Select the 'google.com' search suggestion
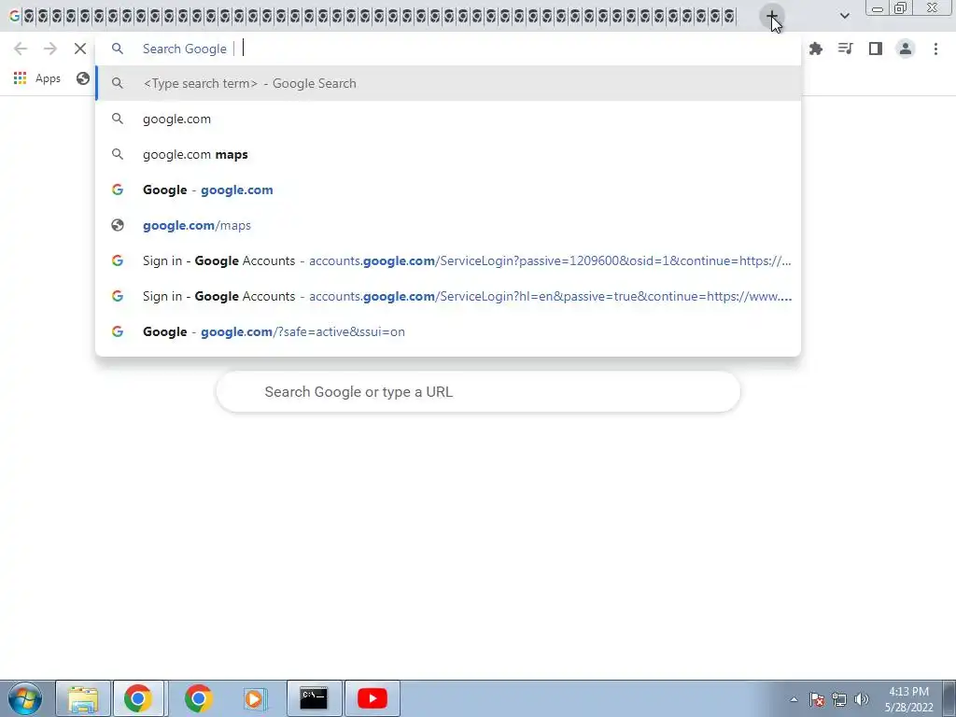The width and height of the screenshot is (956, 717). coord(448,119)
